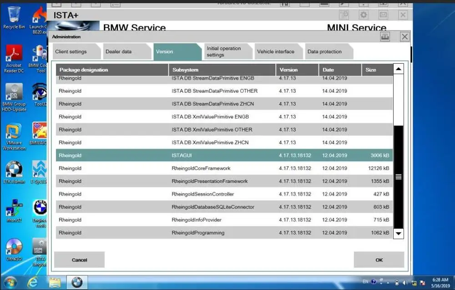Click the version list scrollbar thumb
Viewport: 455px width, 290px height.
(399, 177)
